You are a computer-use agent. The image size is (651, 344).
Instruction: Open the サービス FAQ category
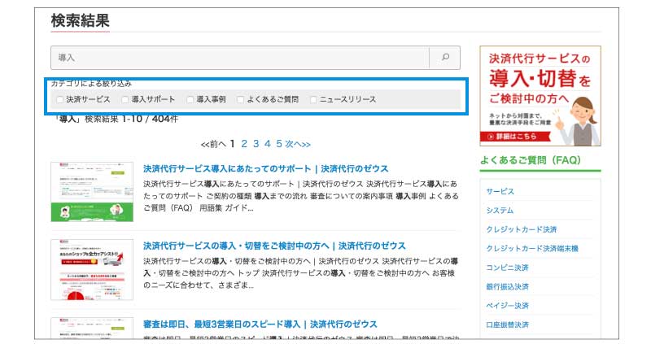500,191
